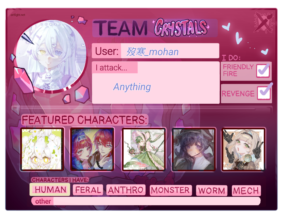Click the large blue heart decoration

239,38
